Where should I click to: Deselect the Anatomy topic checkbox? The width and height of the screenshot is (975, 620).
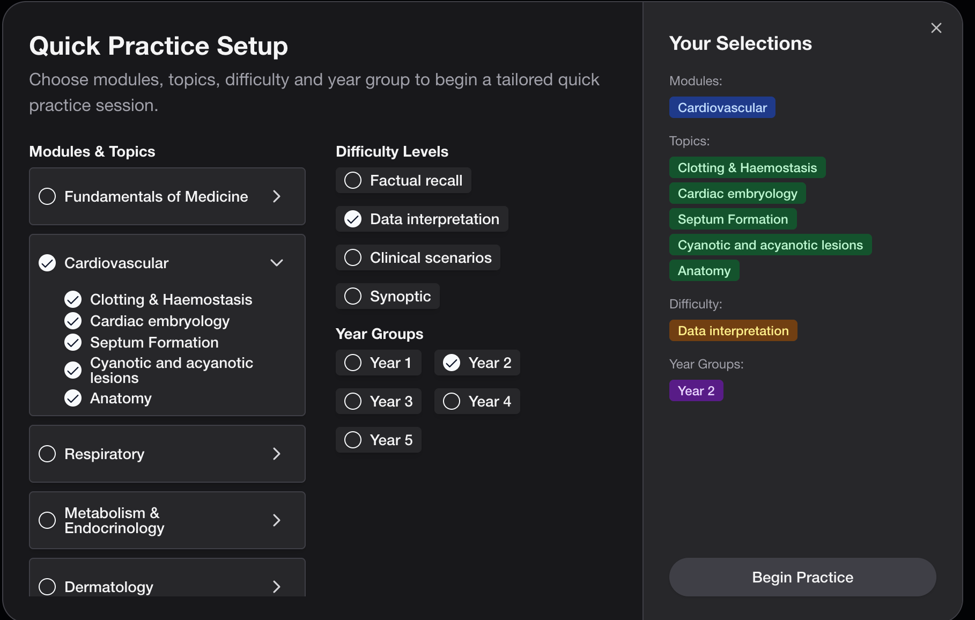point(73,398)
